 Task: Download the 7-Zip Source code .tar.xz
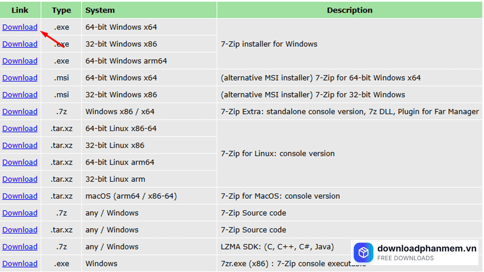coord(20,230)
